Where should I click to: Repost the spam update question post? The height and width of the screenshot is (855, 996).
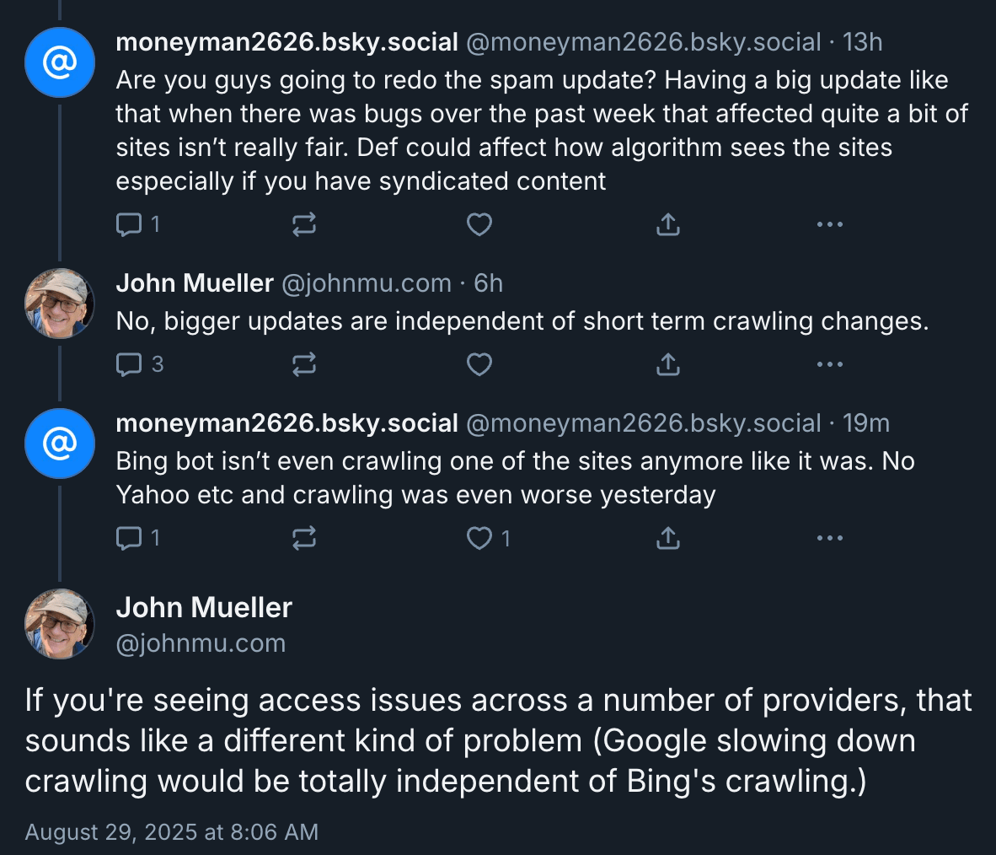tap(303, 224)
